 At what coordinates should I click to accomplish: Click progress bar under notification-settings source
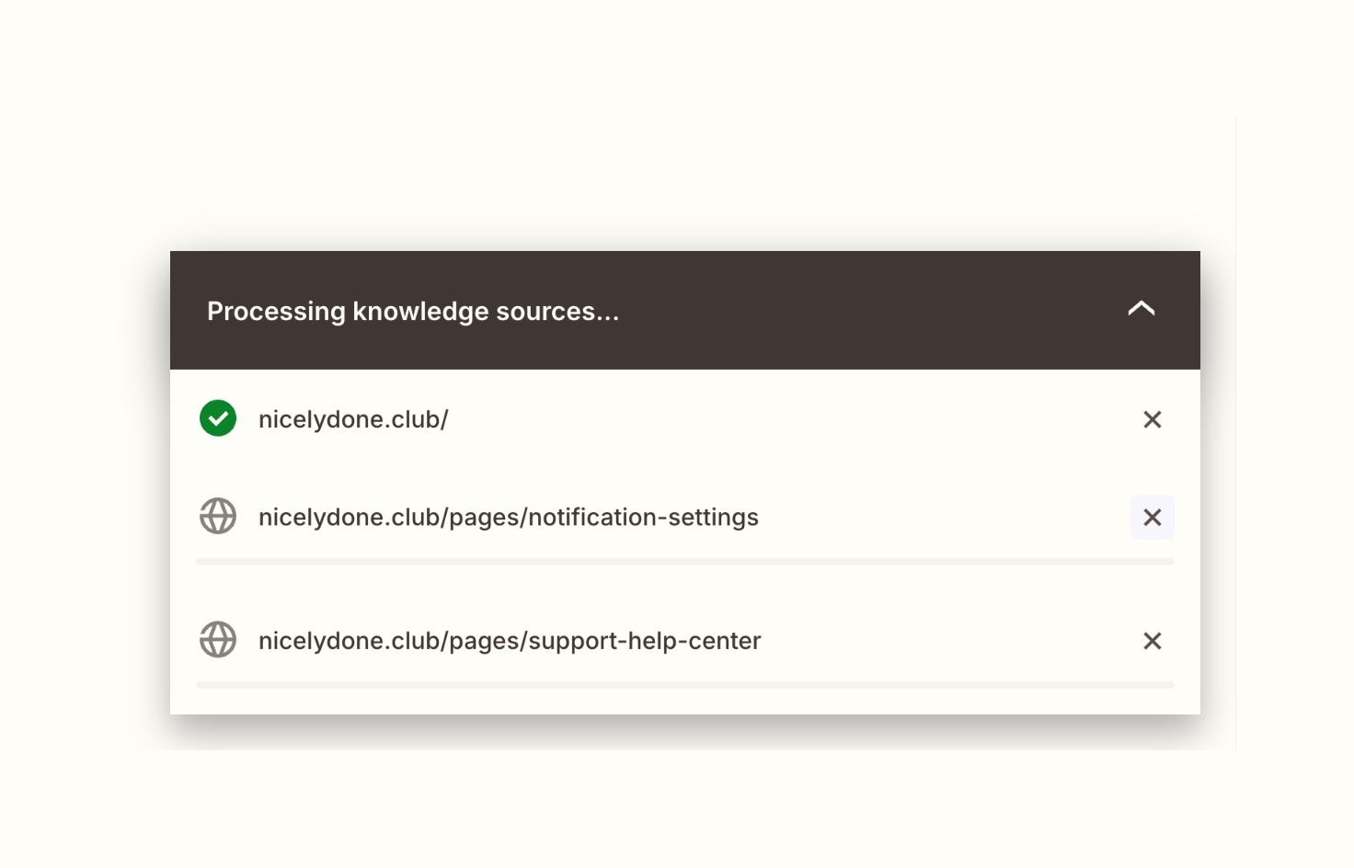684,561
